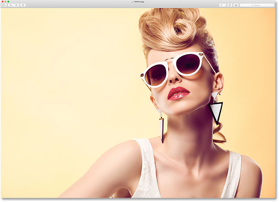279x202 pixels.
Task: Minimize window using the yellow button
Action: [x=6, y=2]
